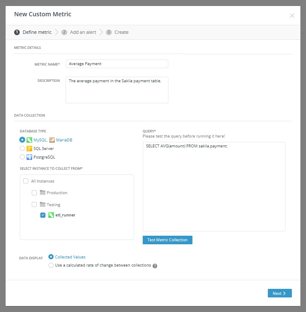Click the PostgreSQL elephant icon

[x=29, y=157]
